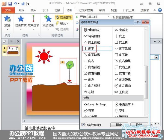Image resolution: width=164 pixels, height=140 pixels.
Task: Open the 文件 File tab
Action: click(x=8, y=10)
